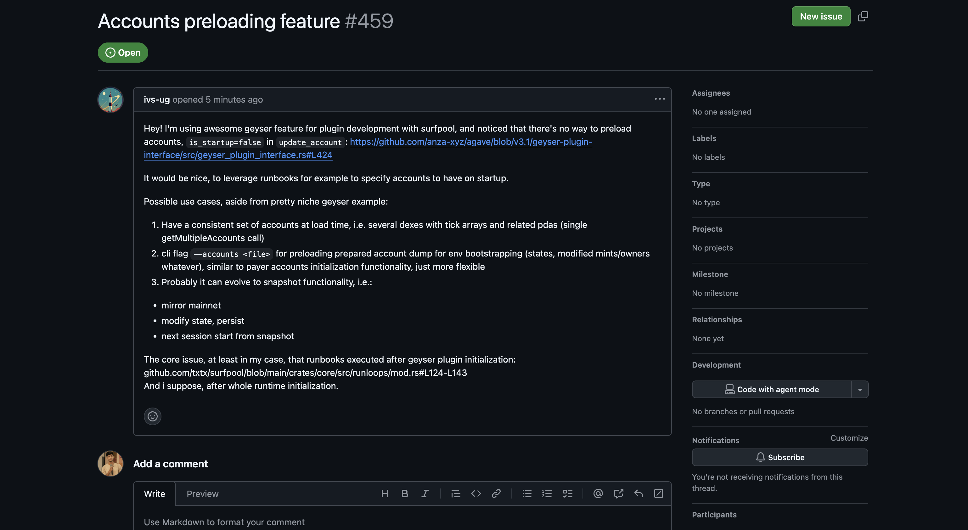Insert a numbered list

tap(547, 493)
